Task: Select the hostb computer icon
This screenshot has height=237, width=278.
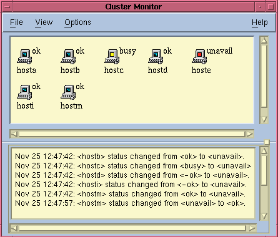Action: pos(68,57)
